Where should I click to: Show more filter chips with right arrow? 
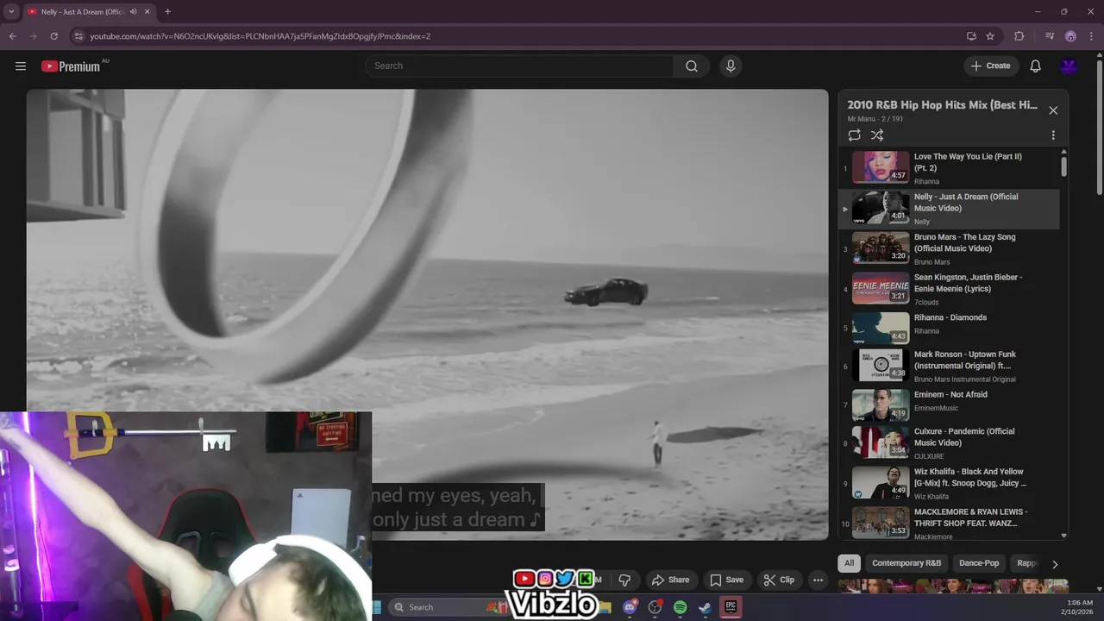pos(1054,564)
